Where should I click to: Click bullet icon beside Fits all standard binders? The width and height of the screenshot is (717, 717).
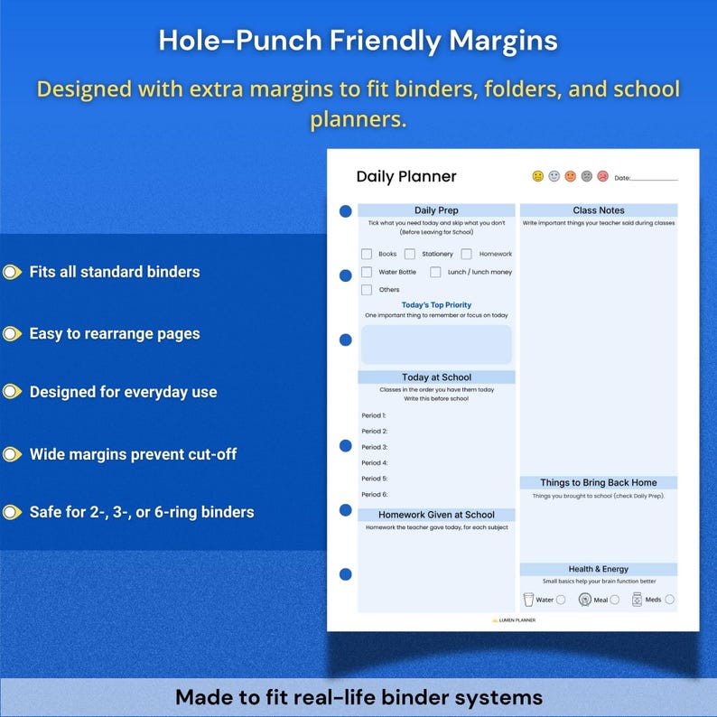(x=12, y=272)
